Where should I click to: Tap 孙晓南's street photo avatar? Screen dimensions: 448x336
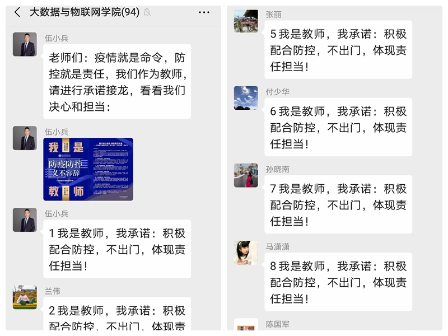click(x=246, y=175)
